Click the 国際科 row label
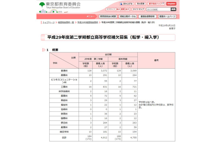216x143 pixels. coord(64,118)
